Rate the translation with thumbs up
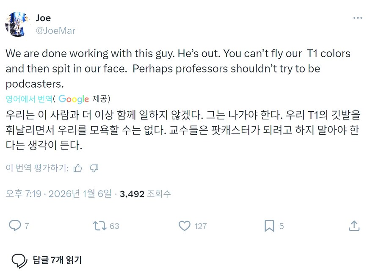 (x=77, y=168)
